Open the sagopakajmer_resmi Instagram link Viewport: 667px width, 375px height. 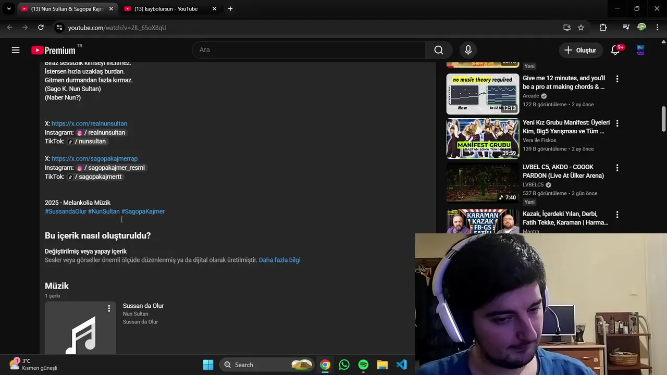tap(111, 168)
